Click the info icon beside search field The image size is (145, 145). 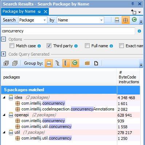139,31
